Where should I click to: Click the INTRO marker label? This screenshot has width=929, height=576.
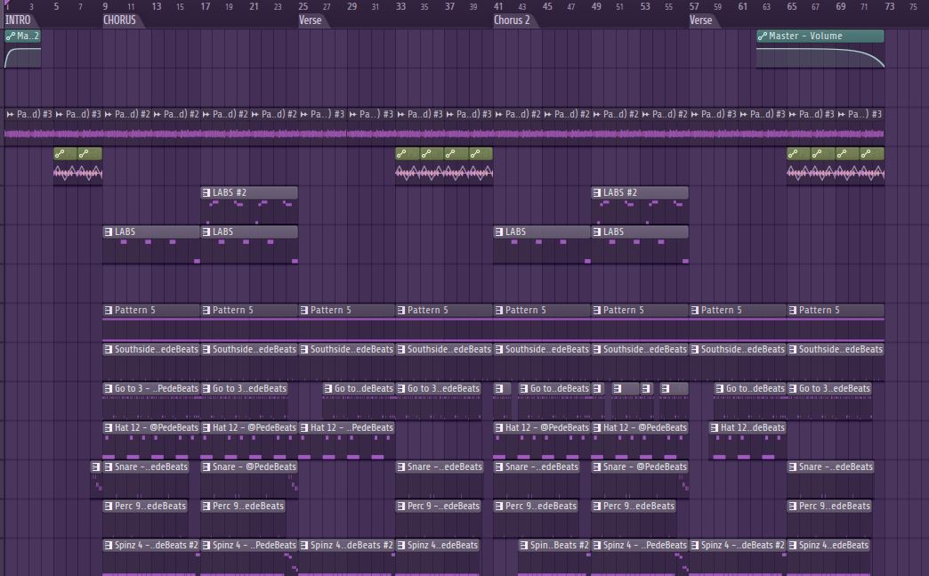click(18, 20)
